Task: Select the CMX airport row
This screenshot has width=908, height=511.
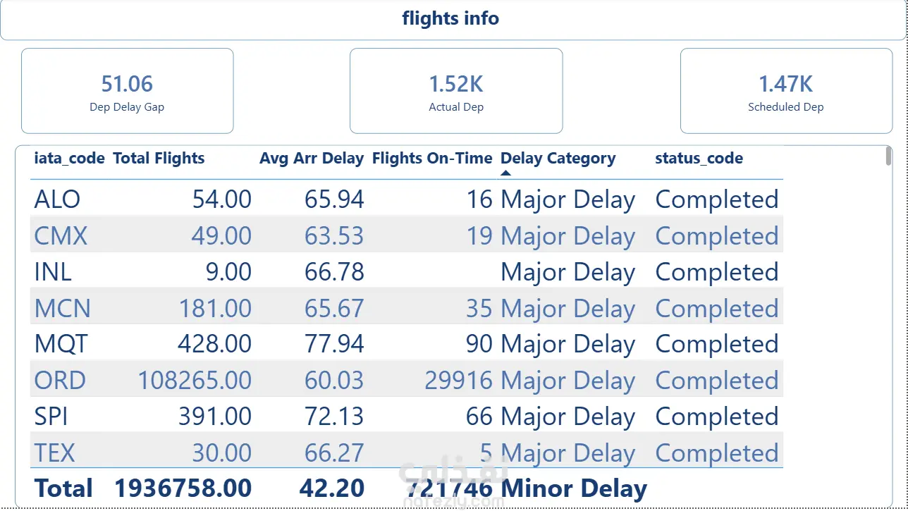Action: click(x=407, y=235)
